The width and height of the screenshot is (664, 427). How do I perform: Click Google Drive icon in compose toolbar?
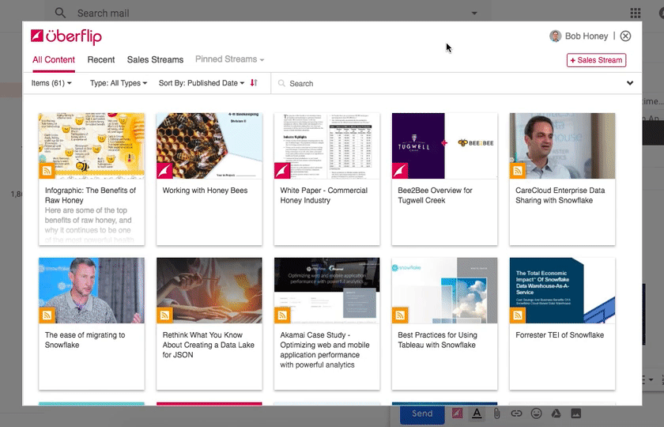click(556, 414)
